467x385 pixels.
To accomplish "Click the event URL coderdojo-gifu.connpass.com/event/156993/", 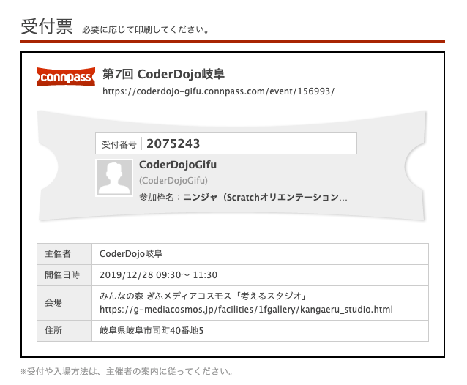I will (x=218, y=91).
